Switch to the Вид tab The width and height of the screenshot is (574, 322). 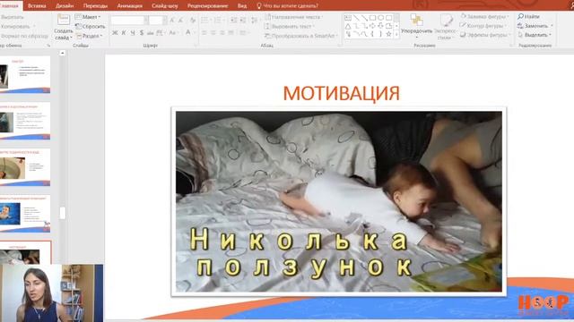[x=241, y=6]
